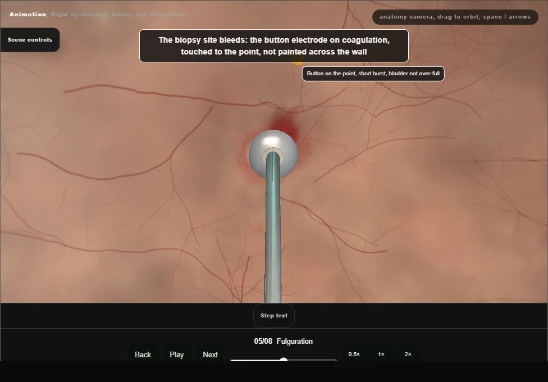Set playback speed to 2×
This screenshot has width=548, height=382.
pyautogui.click(x=408, y=354)
